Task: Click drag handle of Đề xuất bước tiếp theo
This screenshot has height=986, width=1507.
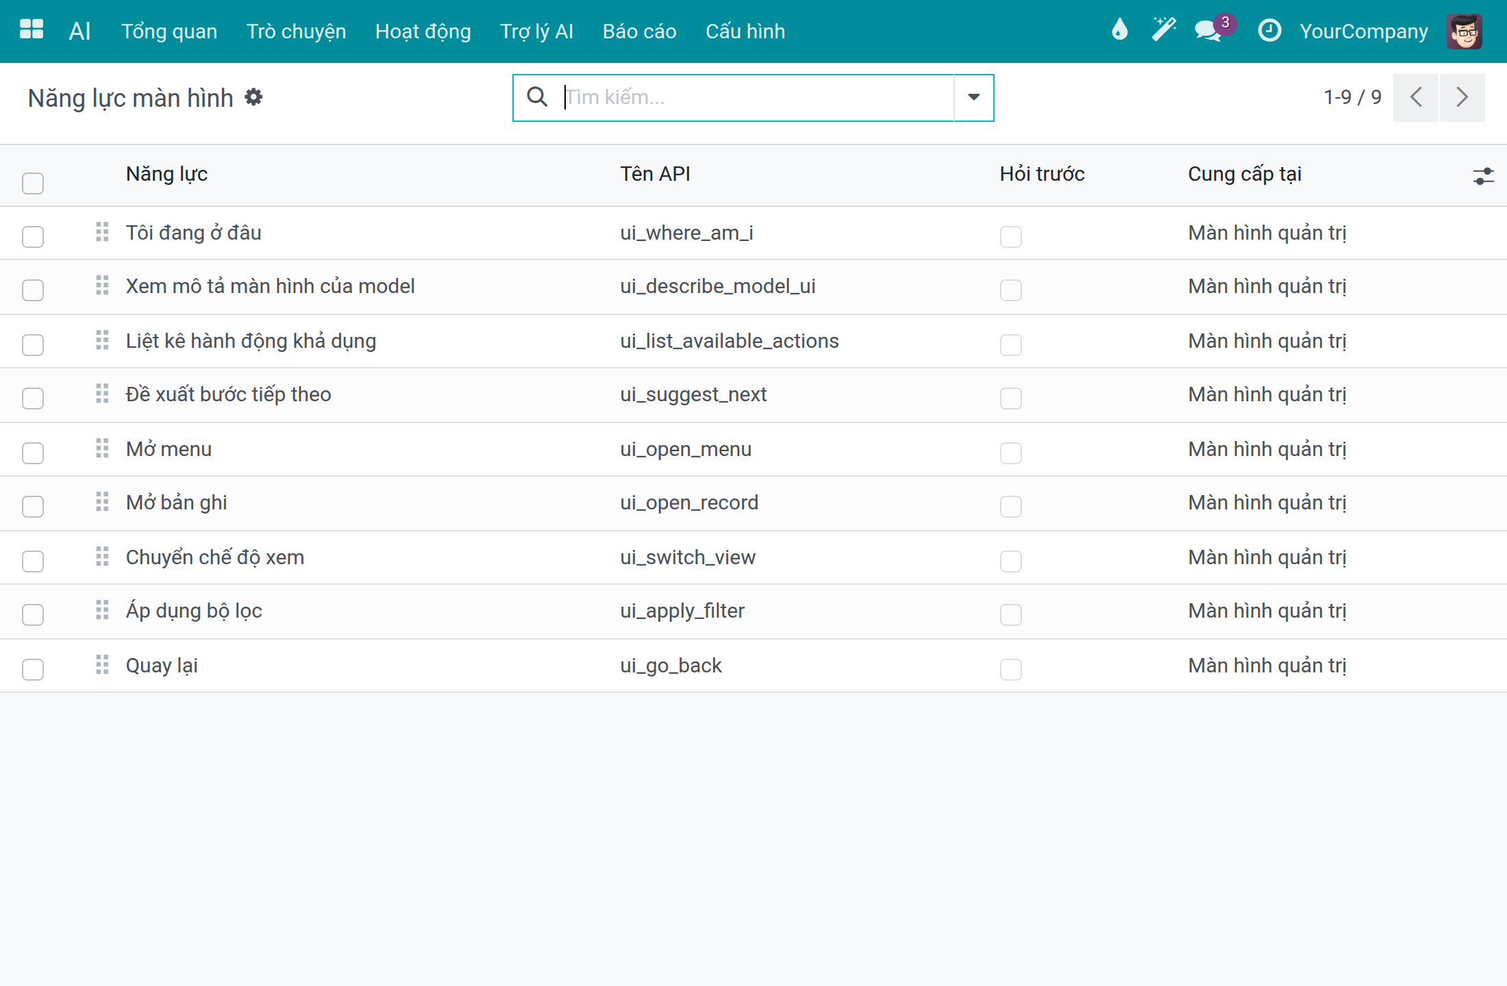Action: click(102, 394)
